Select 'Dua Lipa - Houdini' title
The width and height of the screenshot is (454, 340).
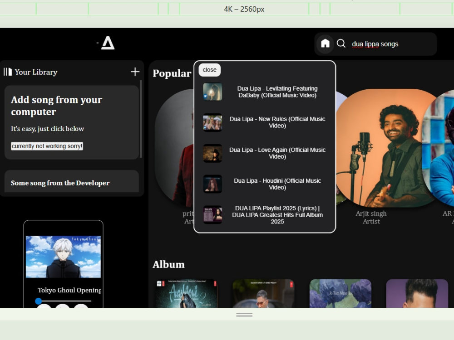(277, 184)
